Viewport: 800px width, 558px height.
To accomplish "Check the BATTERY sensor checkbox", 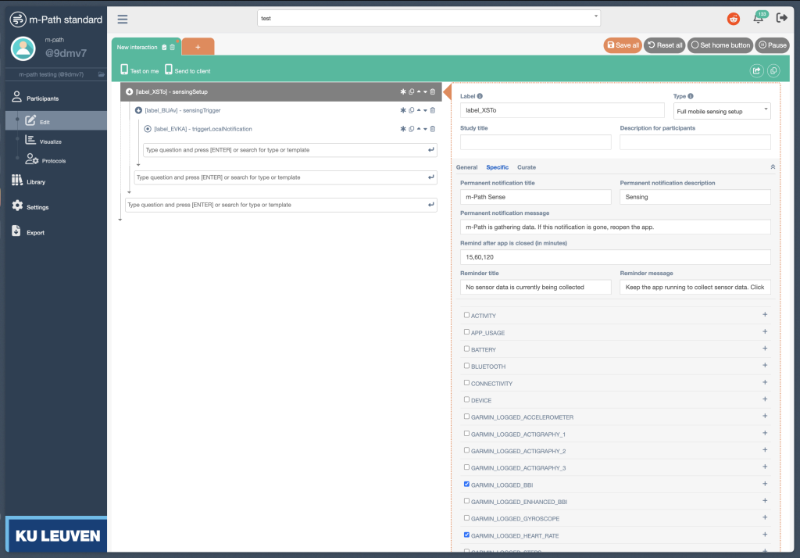I will [467, 349].
